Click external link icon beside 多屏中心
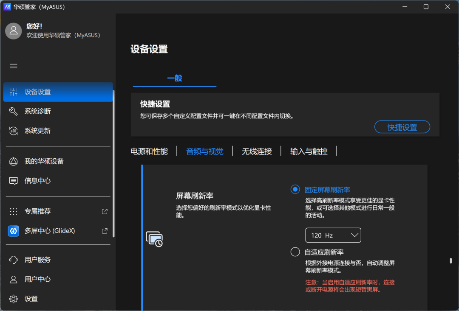The height and width of the screenshot is (311, 459). 105,231
